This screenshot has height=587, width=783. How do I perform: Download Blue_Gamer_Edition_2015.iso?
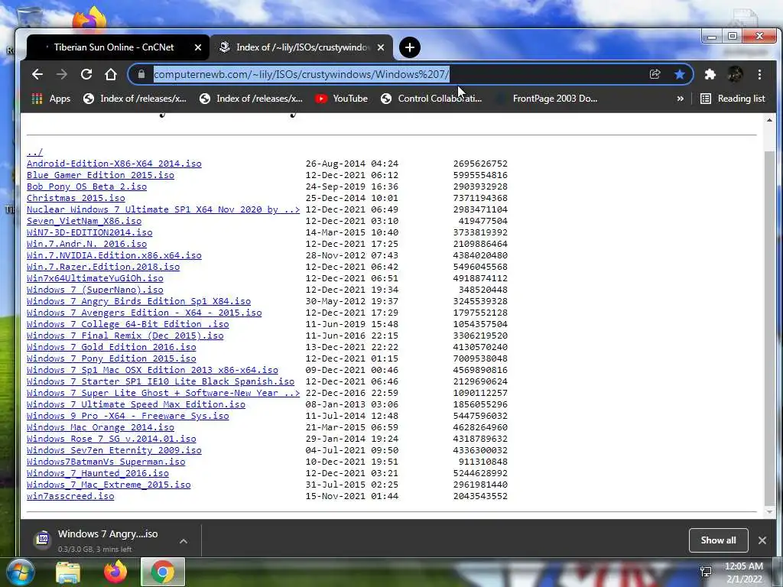point(100,175)
